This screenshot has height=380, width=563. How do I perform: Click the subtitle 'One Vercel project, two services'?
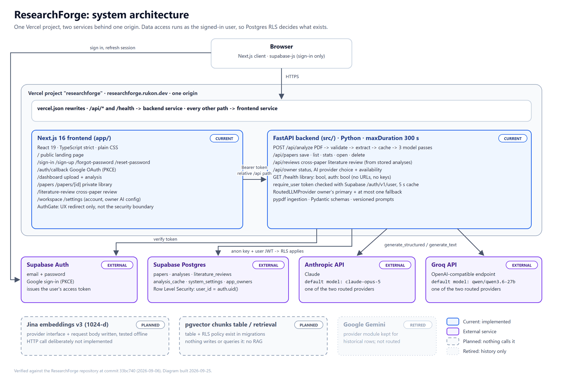171,27
